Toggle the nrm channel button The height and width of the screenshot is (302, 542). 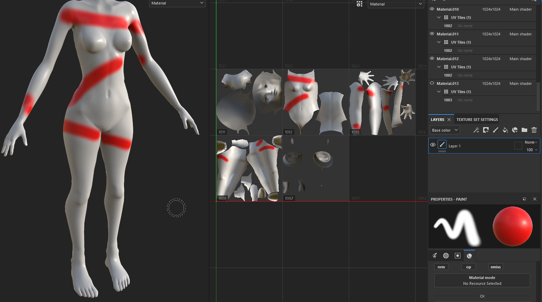441,267
